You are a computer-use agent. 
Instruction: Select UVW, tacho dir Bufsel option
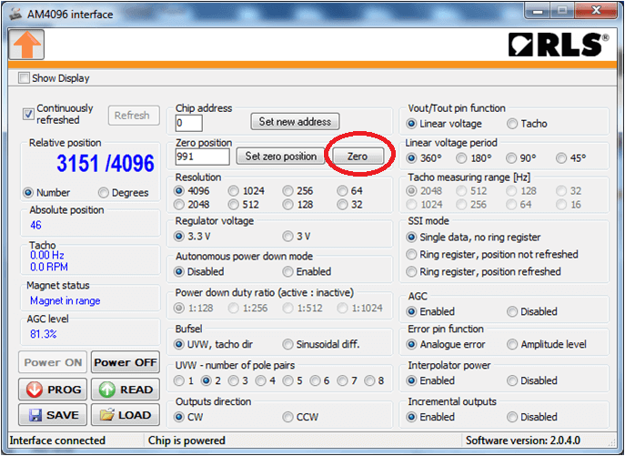[214, 344]
